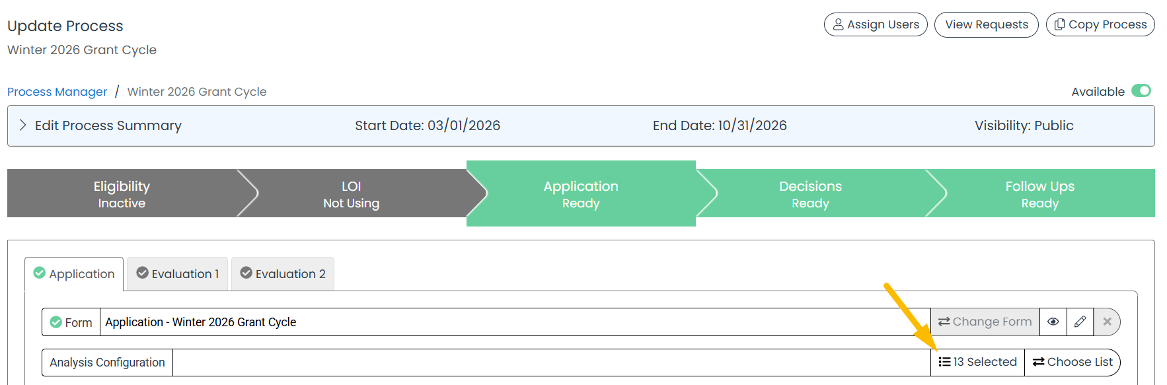Click the green checkmark icon beside Form
The image size is (1167, 385).
click(56, 322)
